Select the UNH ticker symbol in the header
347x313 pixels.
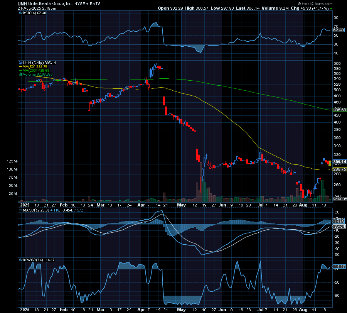pyautogui.click(x=22, y=4)
